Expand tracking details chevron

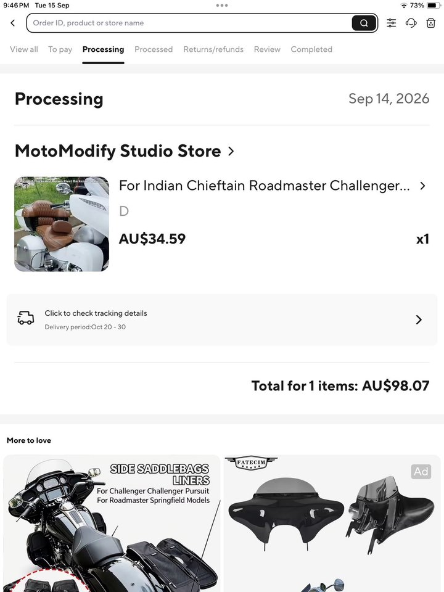[x=419, y=320]
